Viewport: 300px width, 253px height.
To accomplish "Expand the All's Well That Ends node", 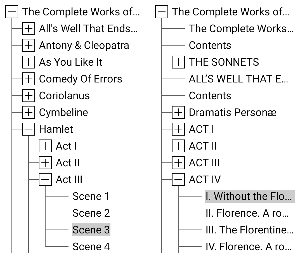I will (28, 29).
